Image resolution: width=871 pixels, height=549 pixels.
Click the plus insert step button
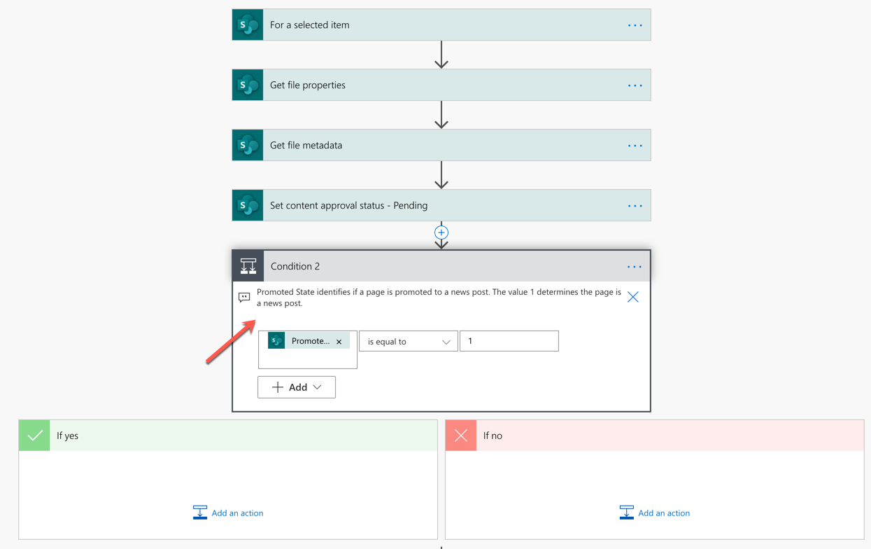(x=441, y=232)
